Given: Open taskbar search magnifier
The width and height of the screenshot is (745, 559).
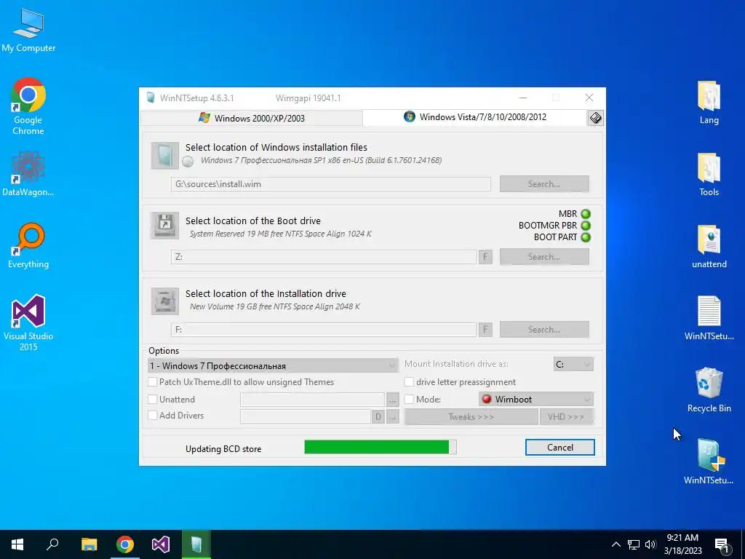Looking at the screenshot, I should (x=52, y=544).
